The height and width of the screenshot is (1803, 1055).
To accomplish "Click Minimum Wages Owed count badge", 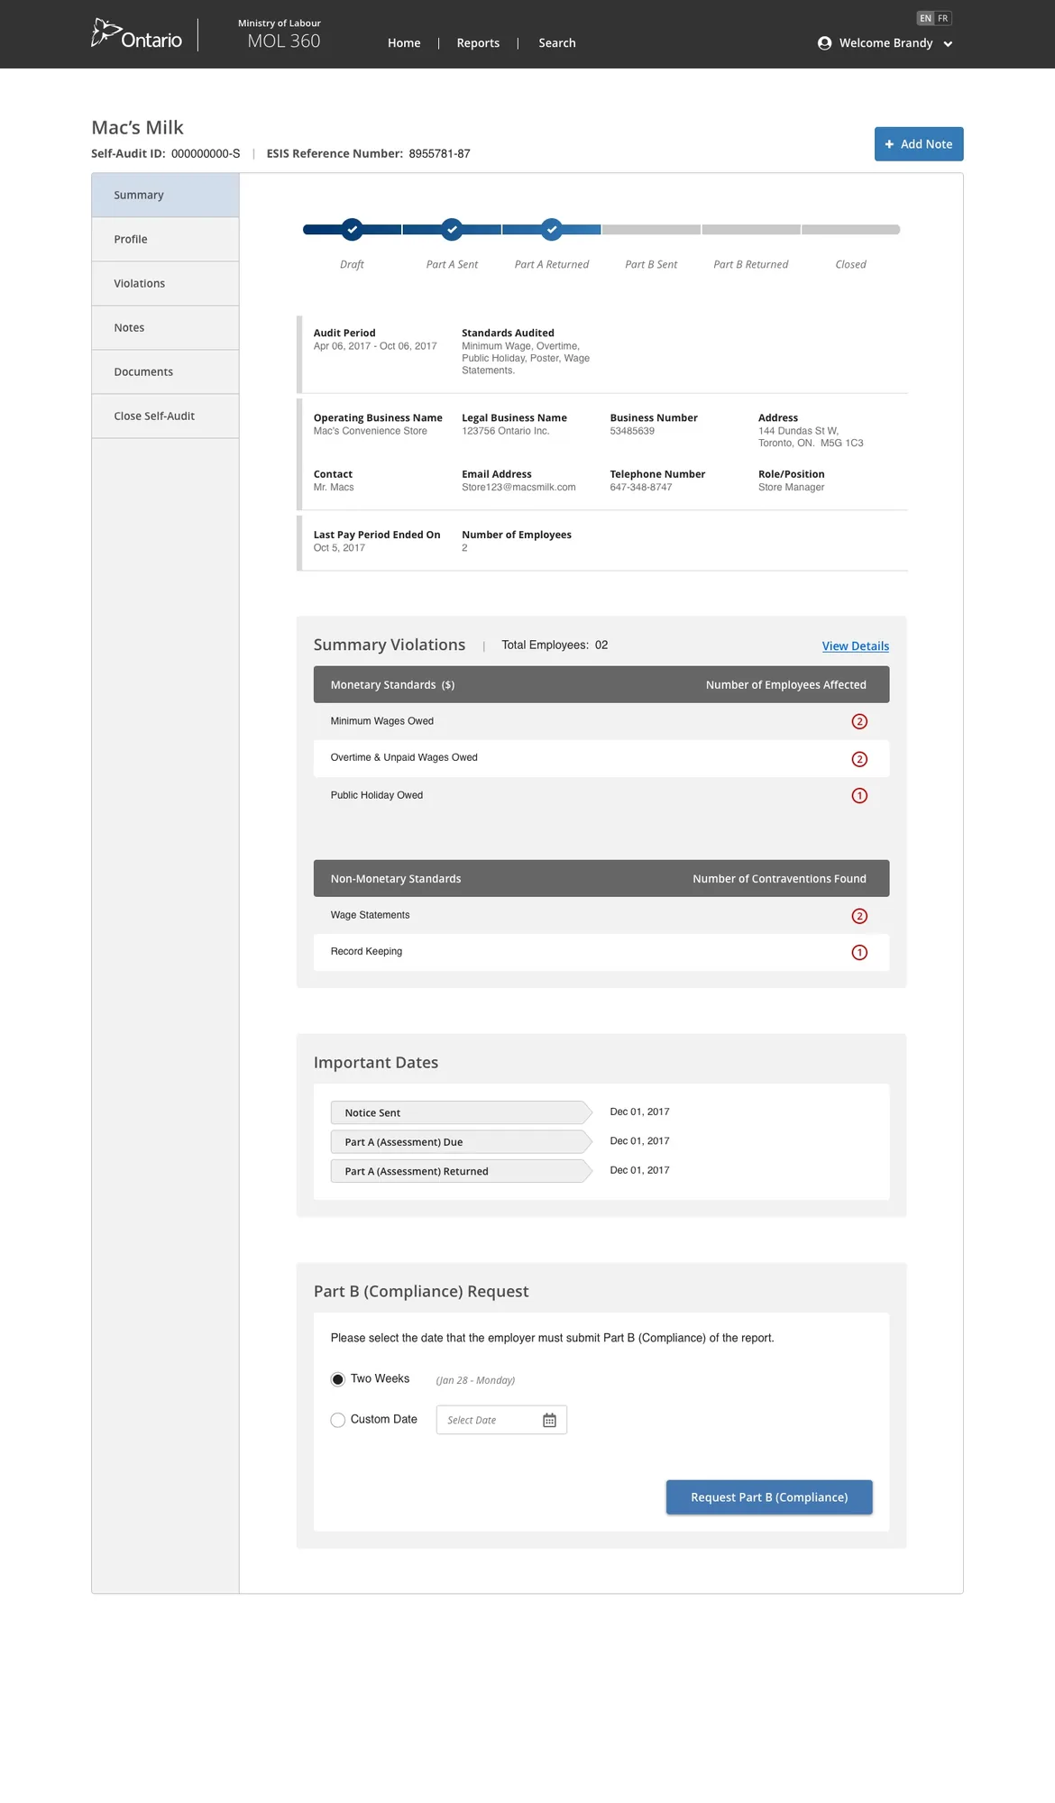I will pos(859,721).
